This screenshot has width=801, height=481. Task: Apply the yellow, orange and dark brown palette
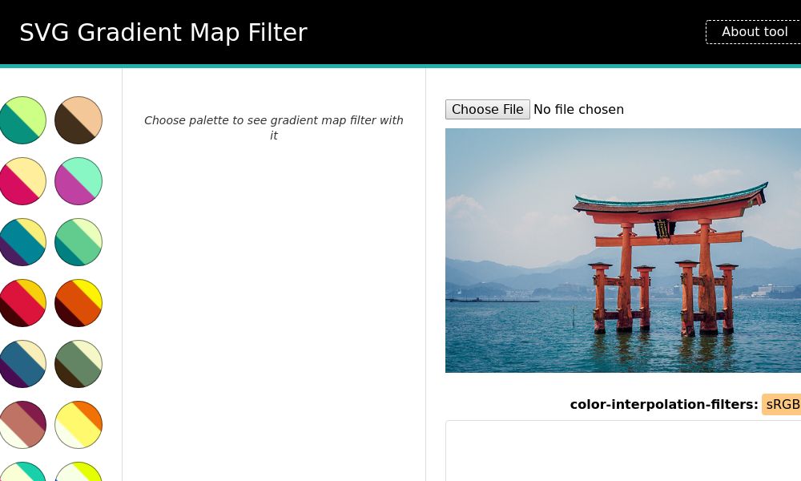[78, 302]
